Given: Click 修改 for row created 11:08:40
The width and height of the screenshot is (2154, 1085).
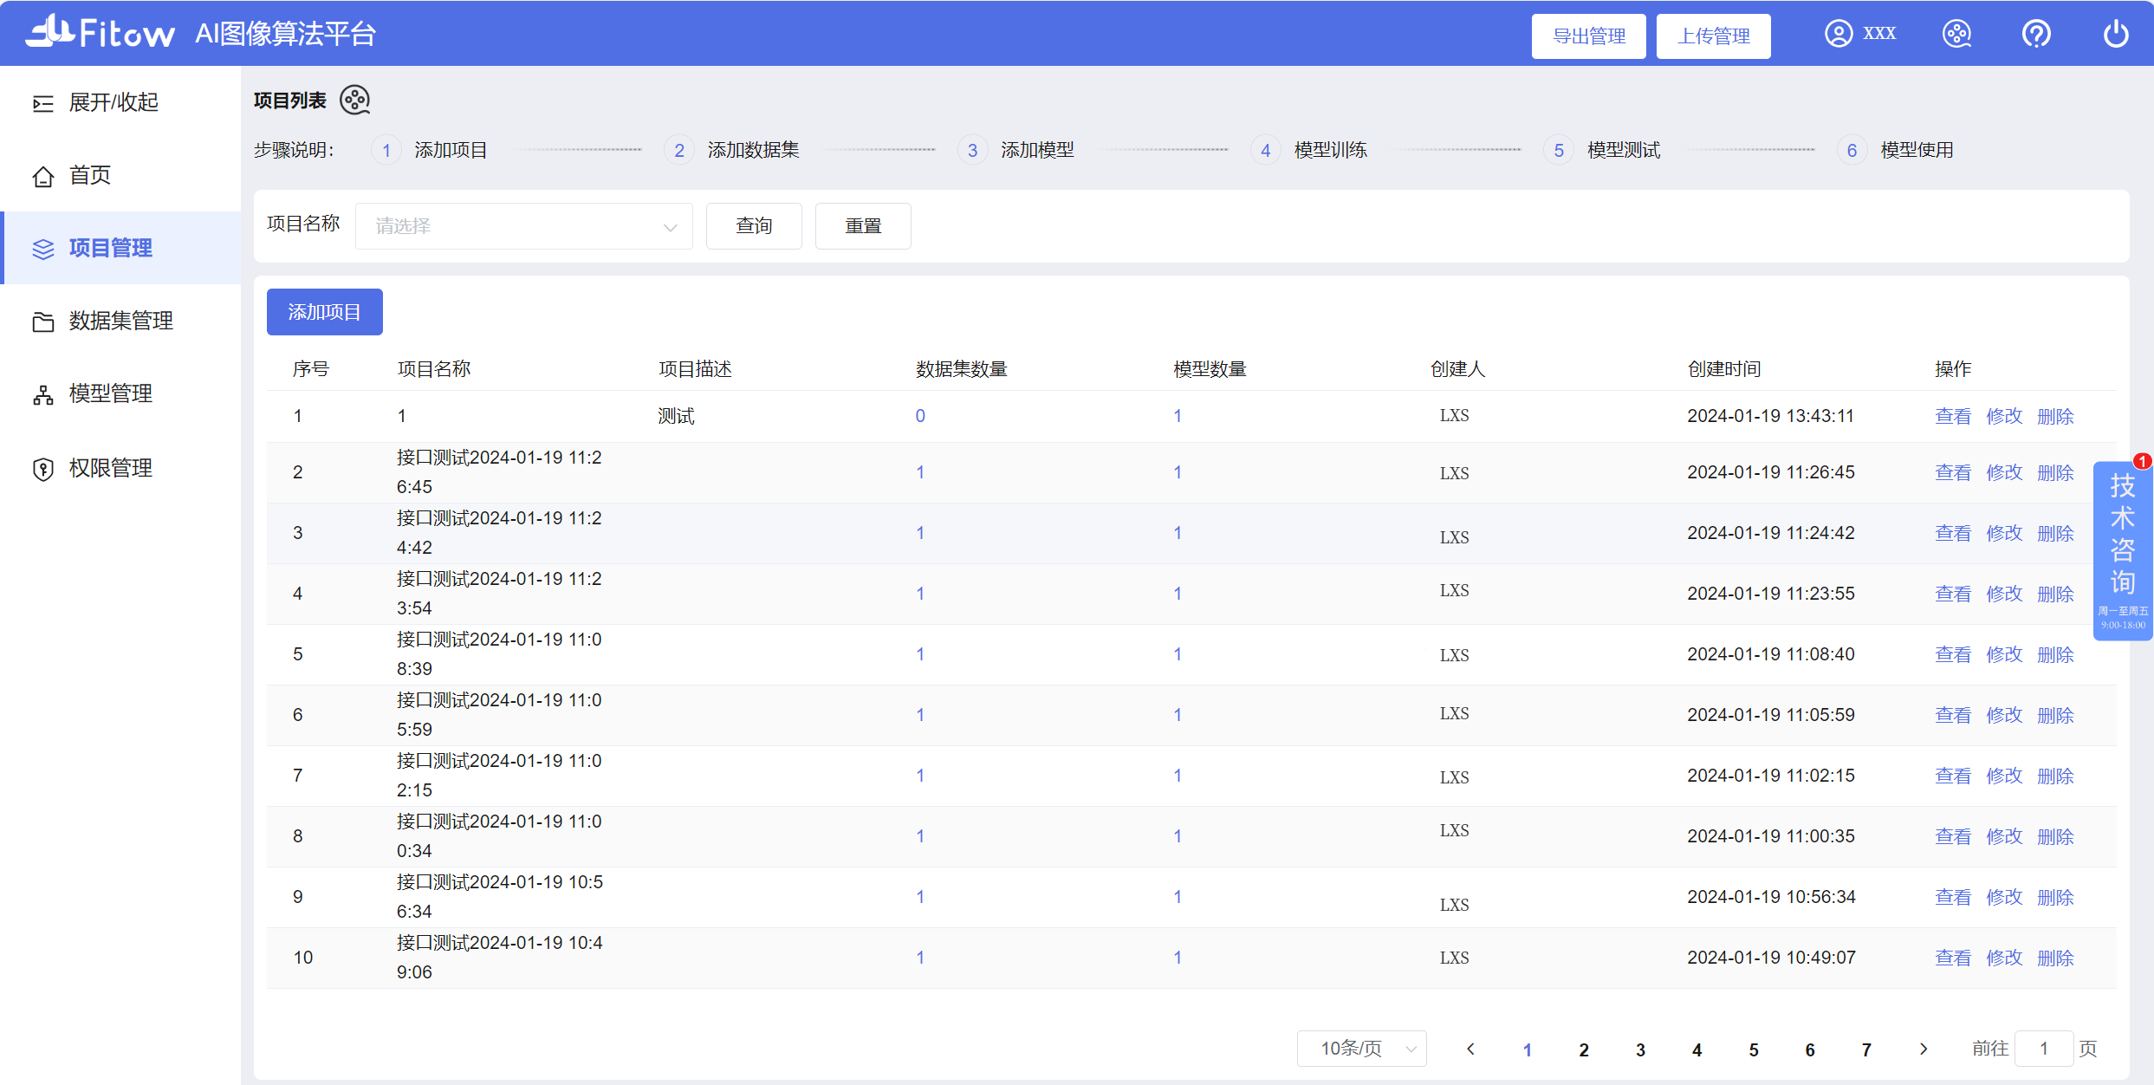Looking at the screenshot, I should (2004, 654).
